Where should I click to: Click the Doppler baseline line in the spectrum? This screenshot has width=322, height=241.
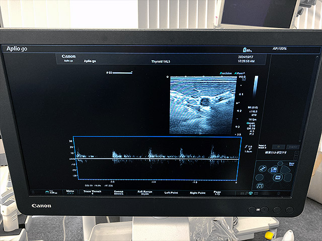point(157,159)
